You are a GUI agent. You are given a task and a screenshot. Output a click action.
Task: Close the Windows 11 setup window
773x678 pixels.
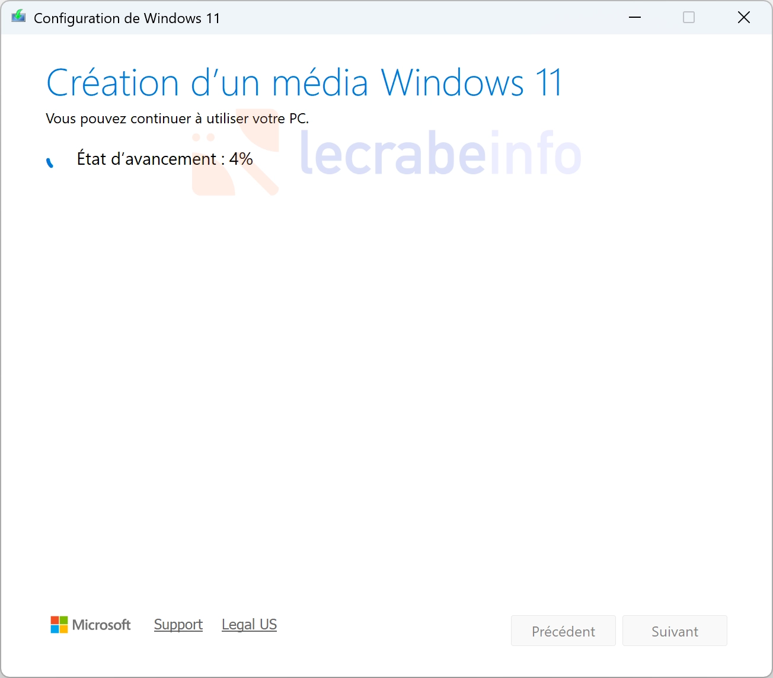tap(743, 18)
